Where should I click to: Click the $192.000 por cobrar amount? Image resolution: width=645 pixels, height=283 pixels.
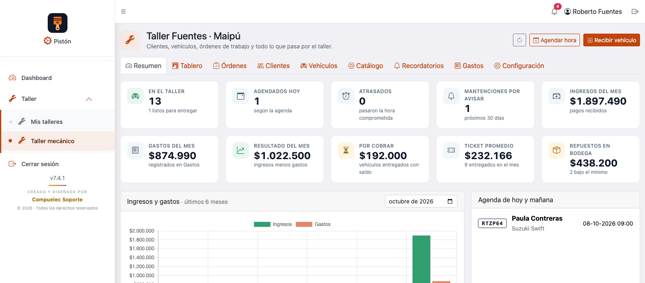coord(383,156)
